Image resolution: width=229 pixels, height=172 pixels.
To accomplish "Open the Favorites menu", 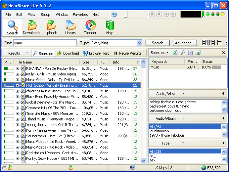I will point(80,15).
